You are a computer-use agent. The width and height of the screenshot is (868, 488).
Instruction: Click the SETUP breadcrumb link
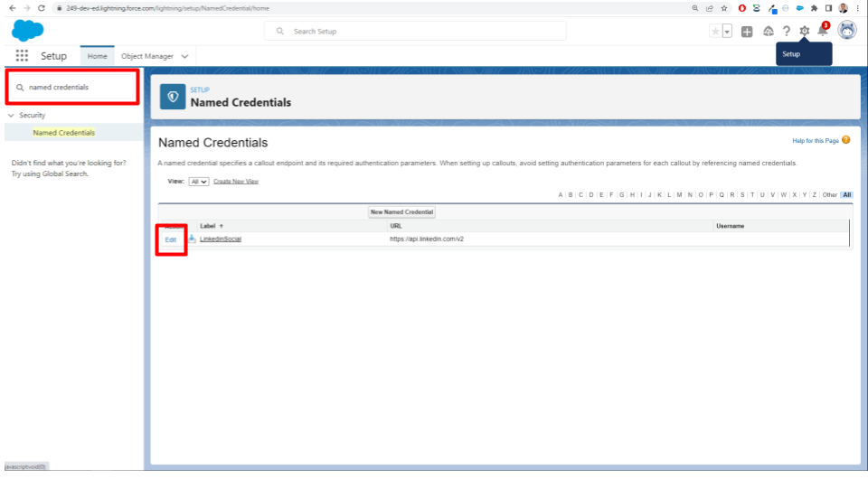[200, 89]
